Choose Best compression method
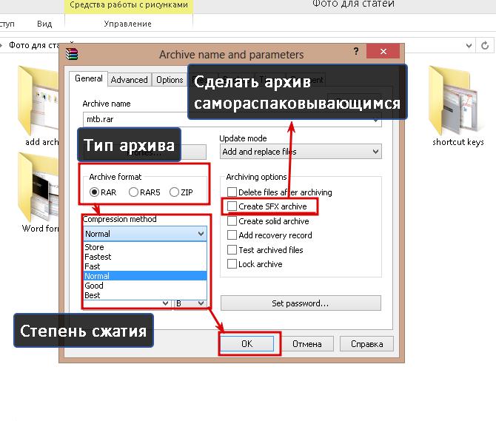 pos(145,295)
